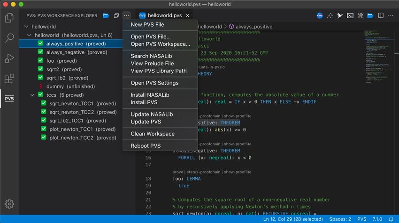Select the always_positive (proved) row

pyautogui.click(x=71, y=43)
